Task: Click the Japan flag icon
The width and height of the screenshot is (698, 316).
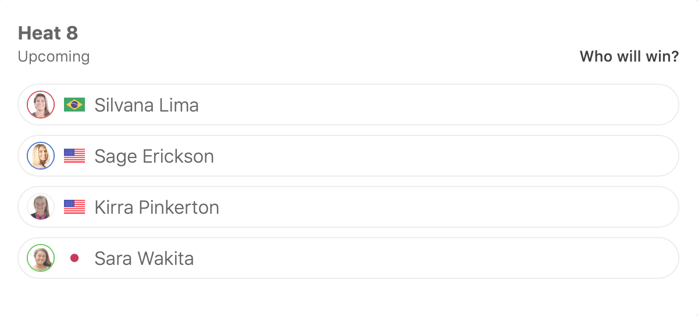Action: tap(74, 258)
